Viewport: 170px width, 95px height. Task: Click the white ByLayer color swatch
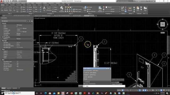tap(107, 7)
